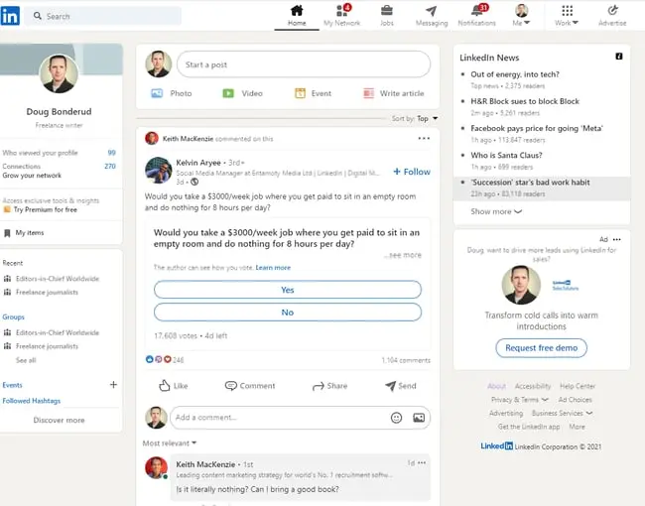Open the Messaging tab
Screen dimensions: 645x506
click(x=432, y=16)
